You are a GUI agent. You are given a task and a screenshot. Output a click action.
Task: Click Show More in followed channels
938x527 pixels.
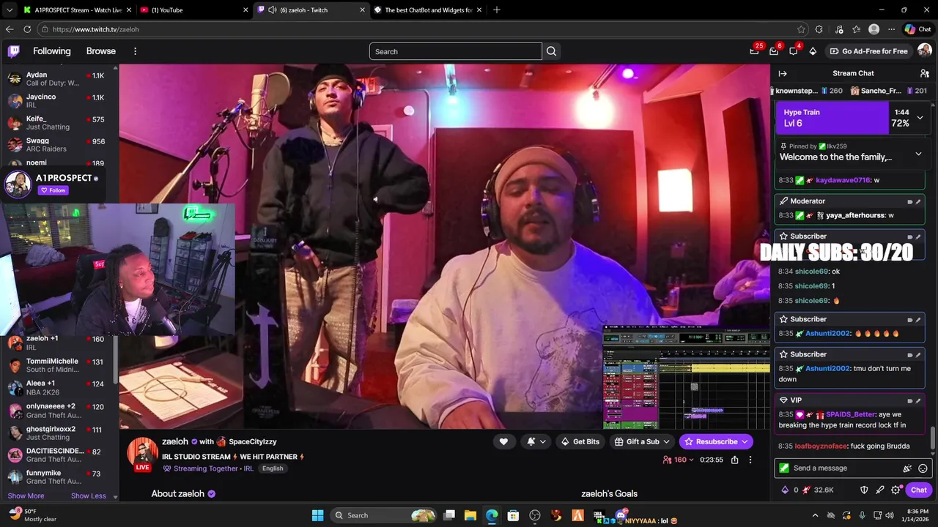(x=26, y=496)
